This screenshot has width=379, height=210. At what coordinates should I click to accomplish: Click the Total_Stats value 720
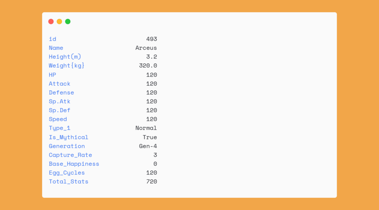pyautogui.click(x=151, y=181)
